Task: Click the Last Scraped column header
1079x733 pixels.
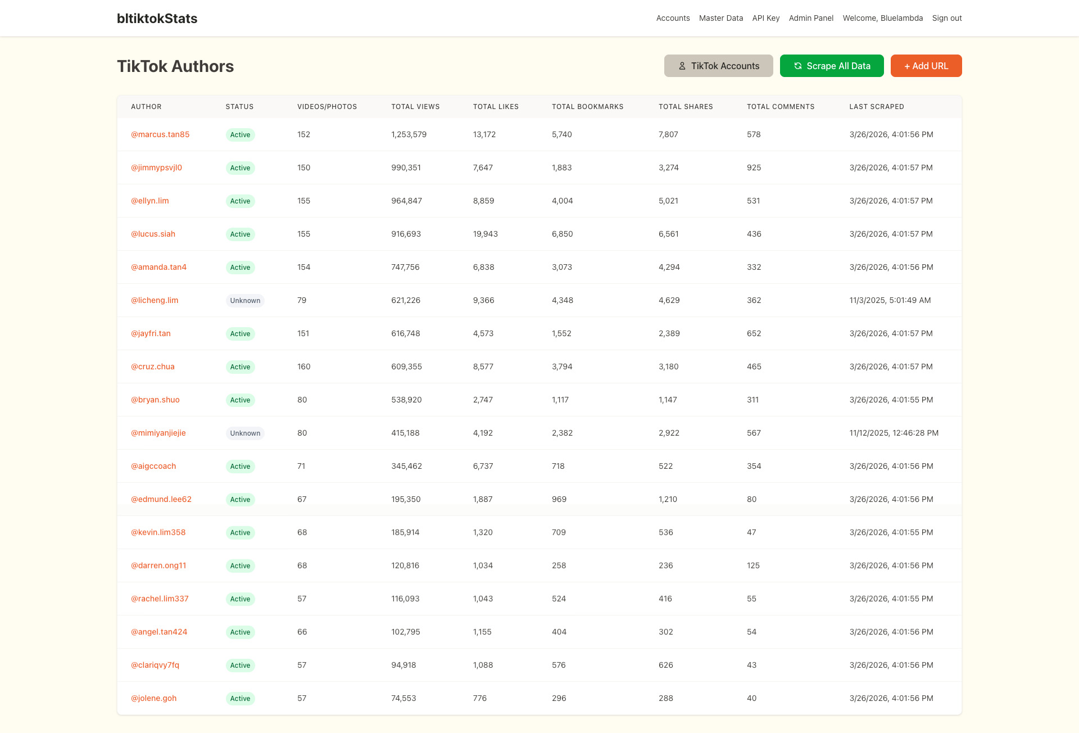Action: coord(876,107)
